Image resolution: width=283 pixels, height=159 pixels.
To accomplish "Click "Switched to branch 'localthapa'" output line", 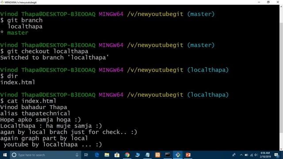I will point(54,57).
